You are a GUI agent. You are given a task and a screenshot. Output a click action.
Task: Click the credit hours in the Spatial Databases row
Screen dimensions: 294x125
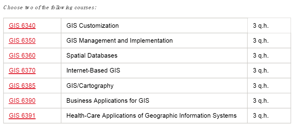(x=261, y=55)
